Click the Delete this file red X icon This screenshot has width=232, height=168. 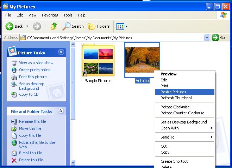tap(14, 160)
